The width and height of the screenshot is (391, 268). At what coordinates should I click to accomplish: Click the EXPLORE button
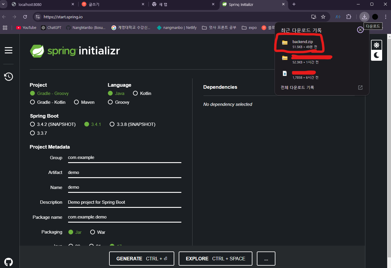216,259
